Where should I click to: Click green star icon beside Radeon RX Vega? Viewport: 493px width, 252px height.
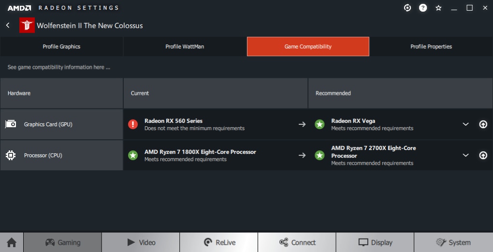319,124
